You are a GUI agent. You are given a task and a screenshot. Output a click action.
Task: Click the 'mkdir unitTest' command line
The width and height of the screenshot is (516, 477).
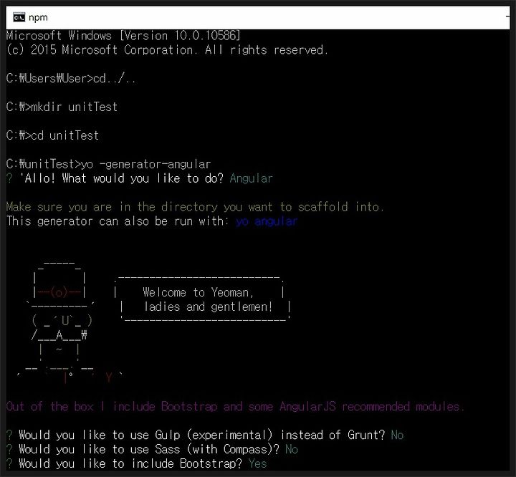(x=62, y=107)
